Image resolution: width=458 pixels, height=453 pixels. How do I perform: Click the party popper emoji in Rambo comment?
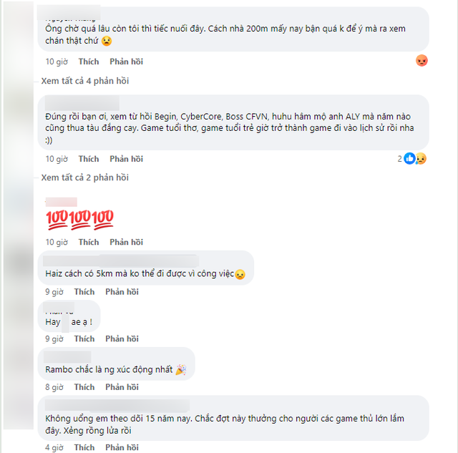tap(181, 370)
